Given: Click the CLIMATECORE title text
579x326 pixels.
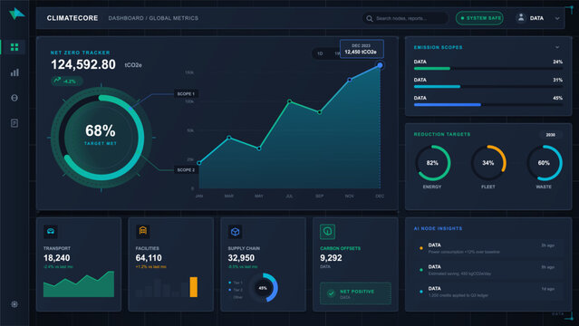Looking at the screenshot, I should (x=72, y=18).
